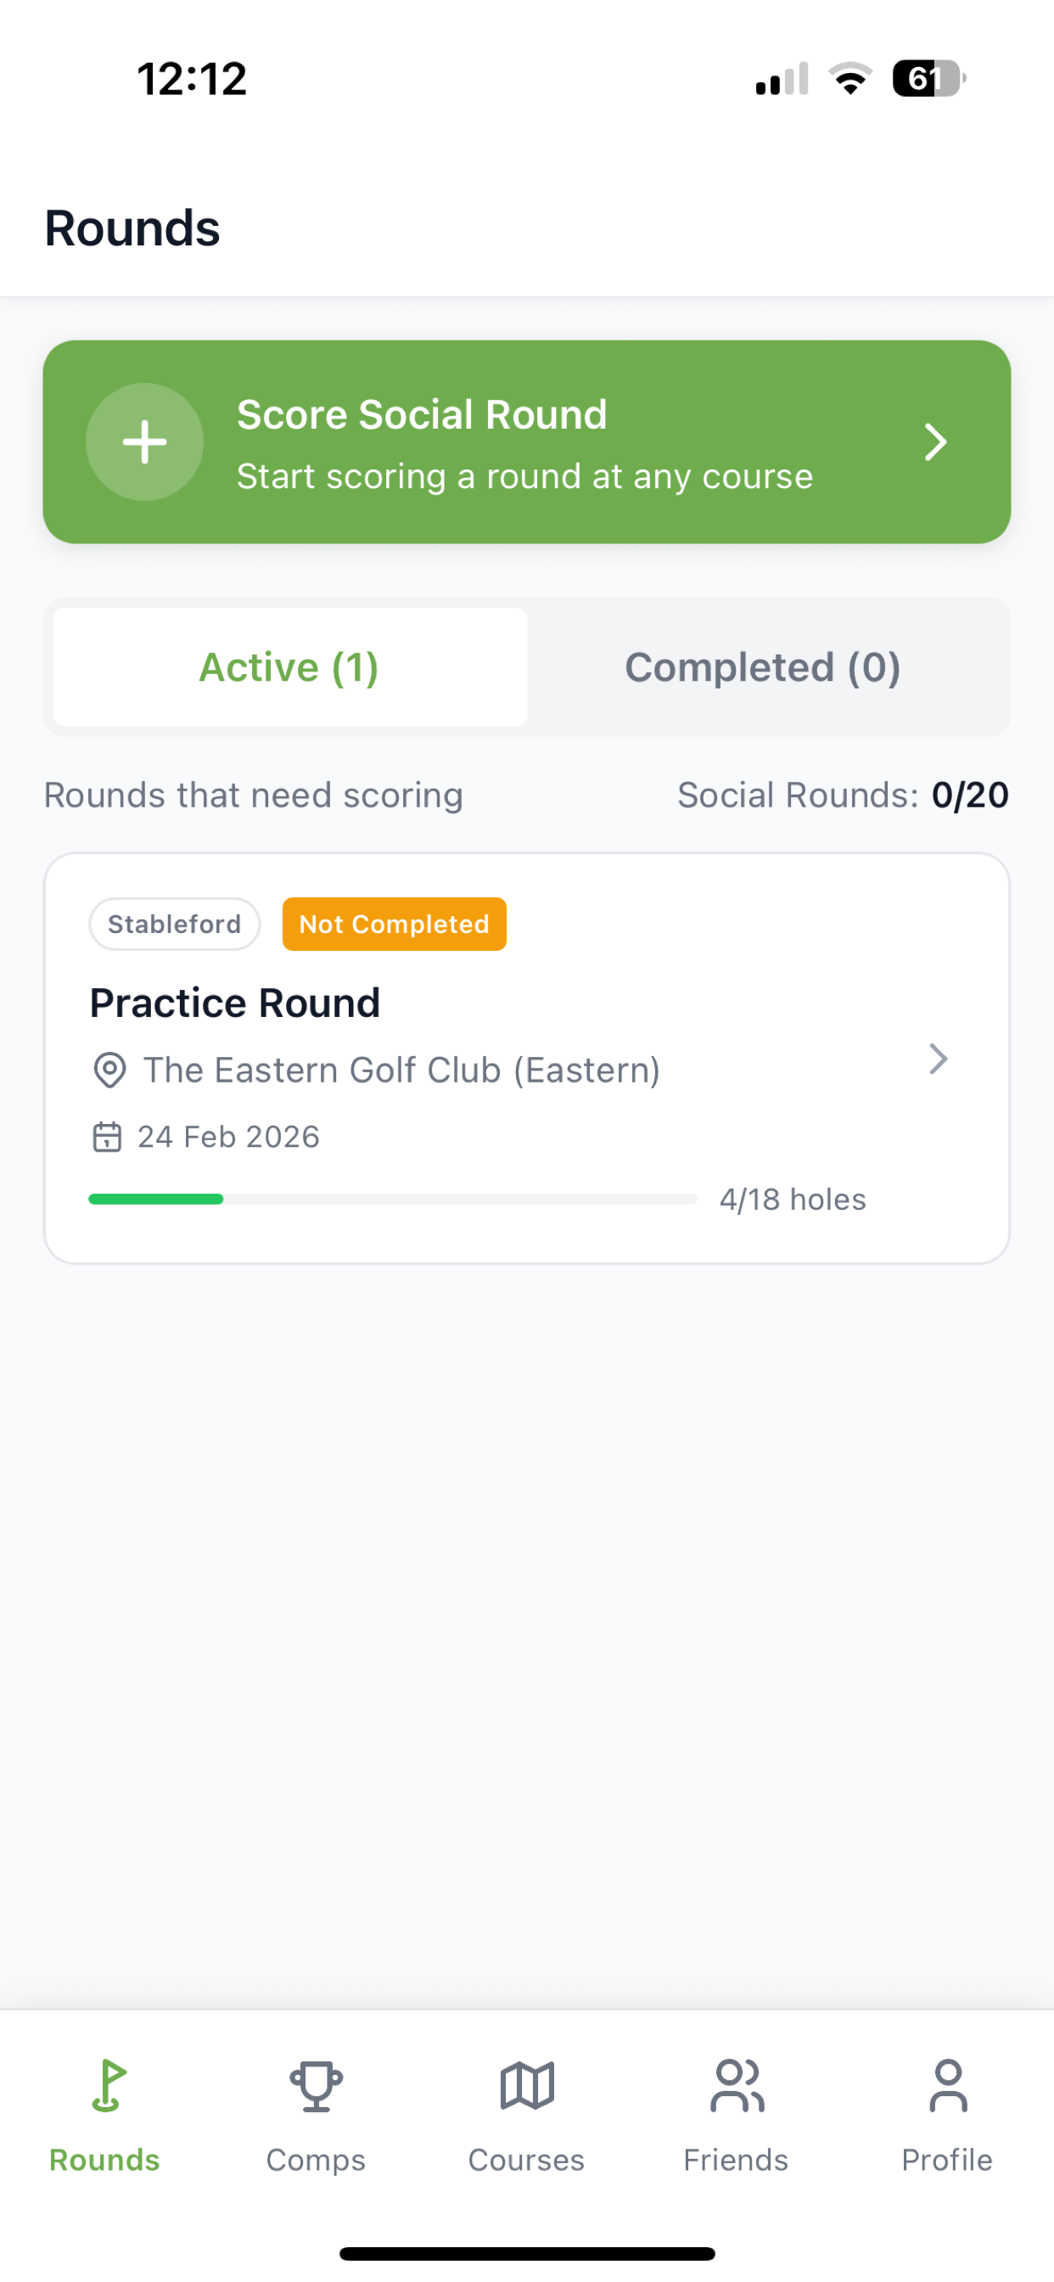This screenshot has width=1054, height=2282.
Task: Tap the Score Social Round title text
Action: [422, 414]
